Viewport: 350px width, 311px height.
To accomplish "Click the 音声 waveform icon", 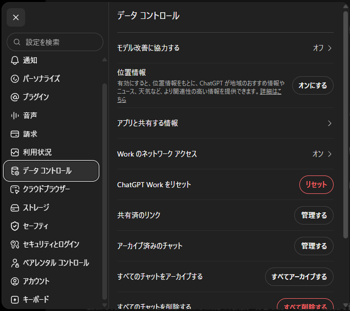I will (15, 116).
